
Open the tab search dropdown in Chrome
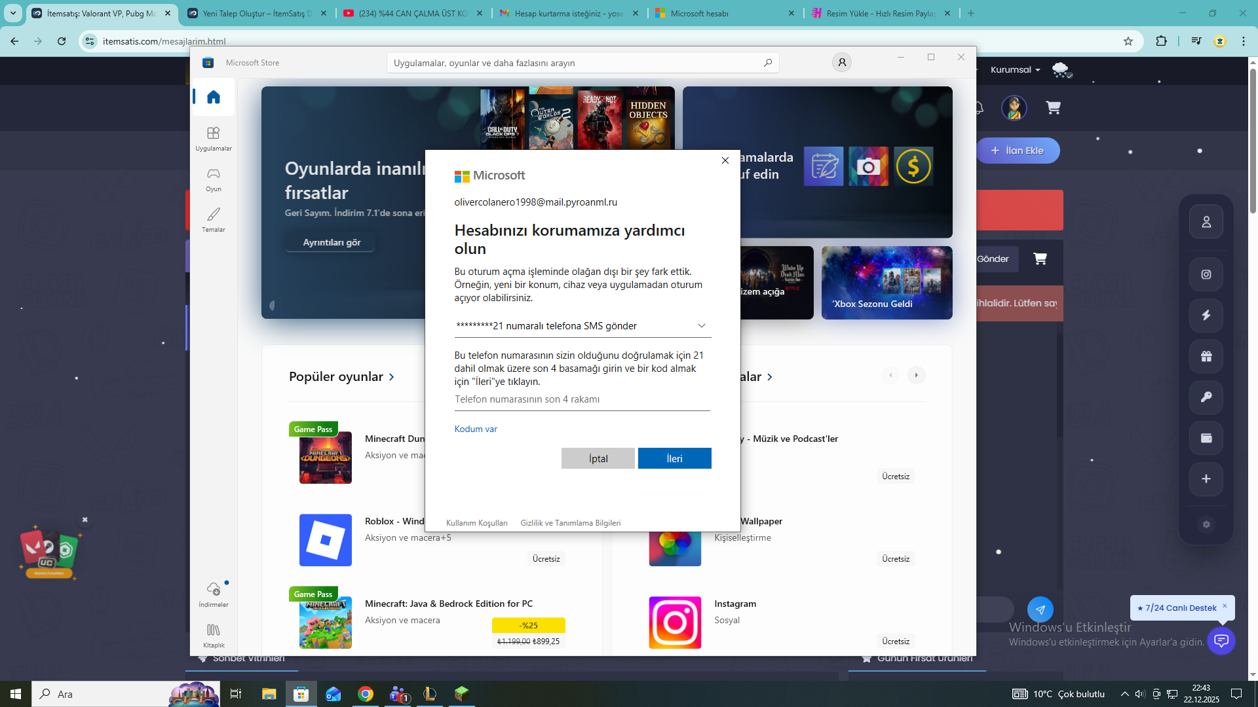[13, 13]
